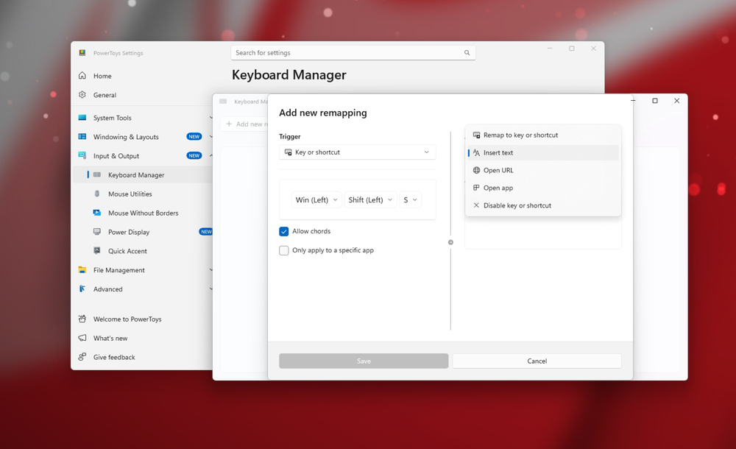This screenshot has width=736, height=449.
Task: Click the Remap to key icon
Action: click(476, 135)
